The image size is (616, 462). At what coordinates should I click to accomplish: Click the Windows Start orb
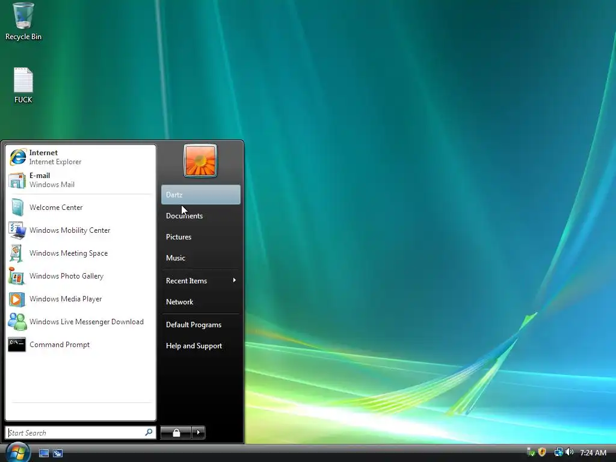17,452
